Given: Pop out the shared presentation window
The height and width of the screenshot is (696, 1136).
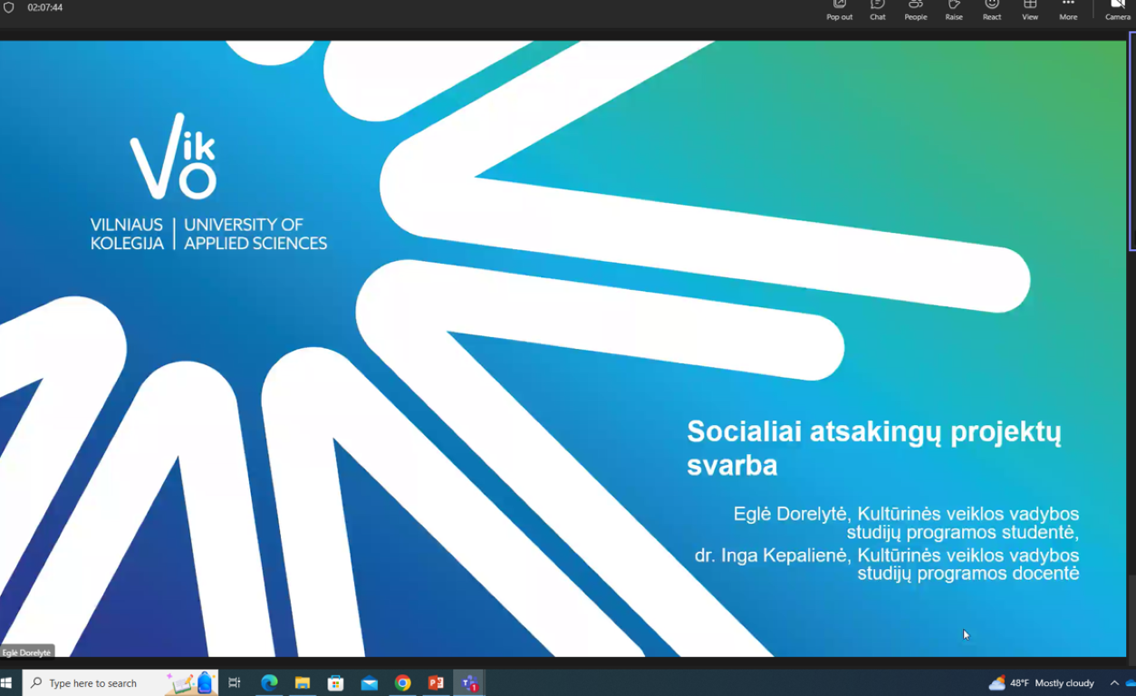Looking at the screenshot, I should pyautogui.click(x=839, y=9).
